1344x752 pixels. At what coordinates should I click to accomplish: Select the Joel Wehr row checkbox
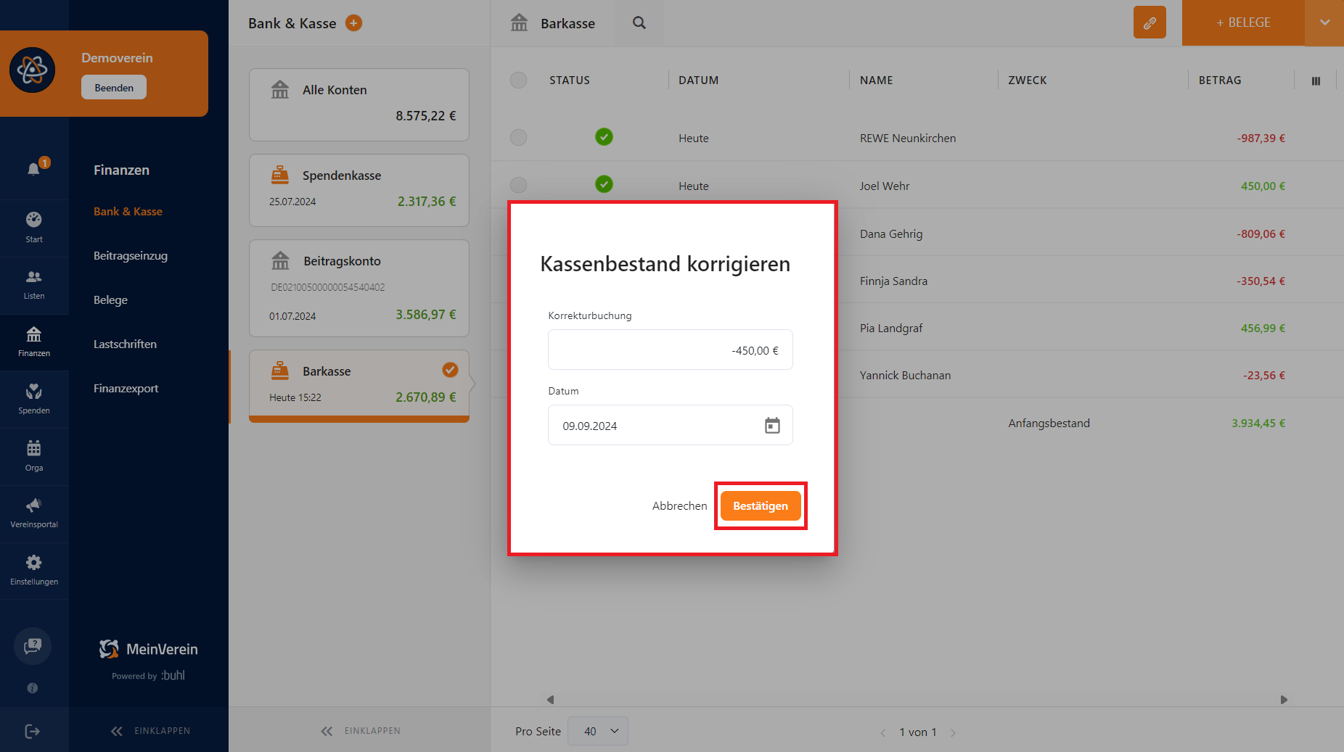518,185
